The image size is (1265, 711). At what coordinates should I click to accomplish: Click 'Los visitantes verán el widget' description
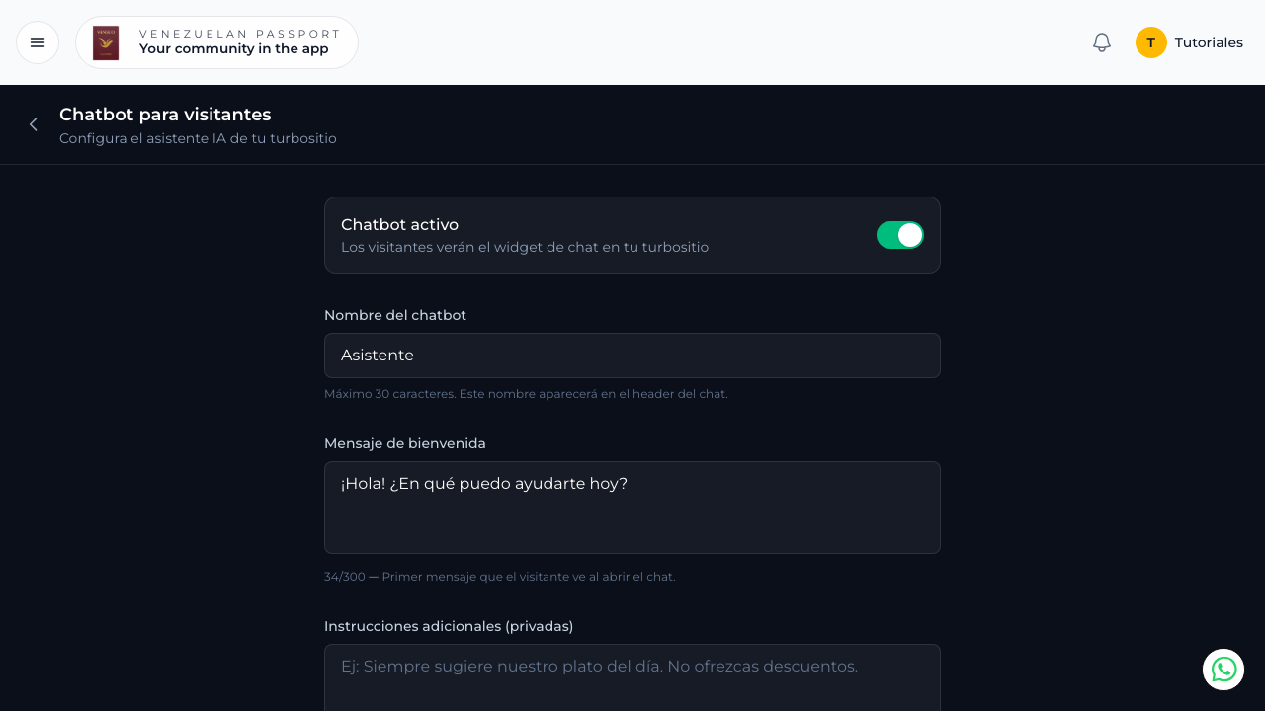point(525,247)
